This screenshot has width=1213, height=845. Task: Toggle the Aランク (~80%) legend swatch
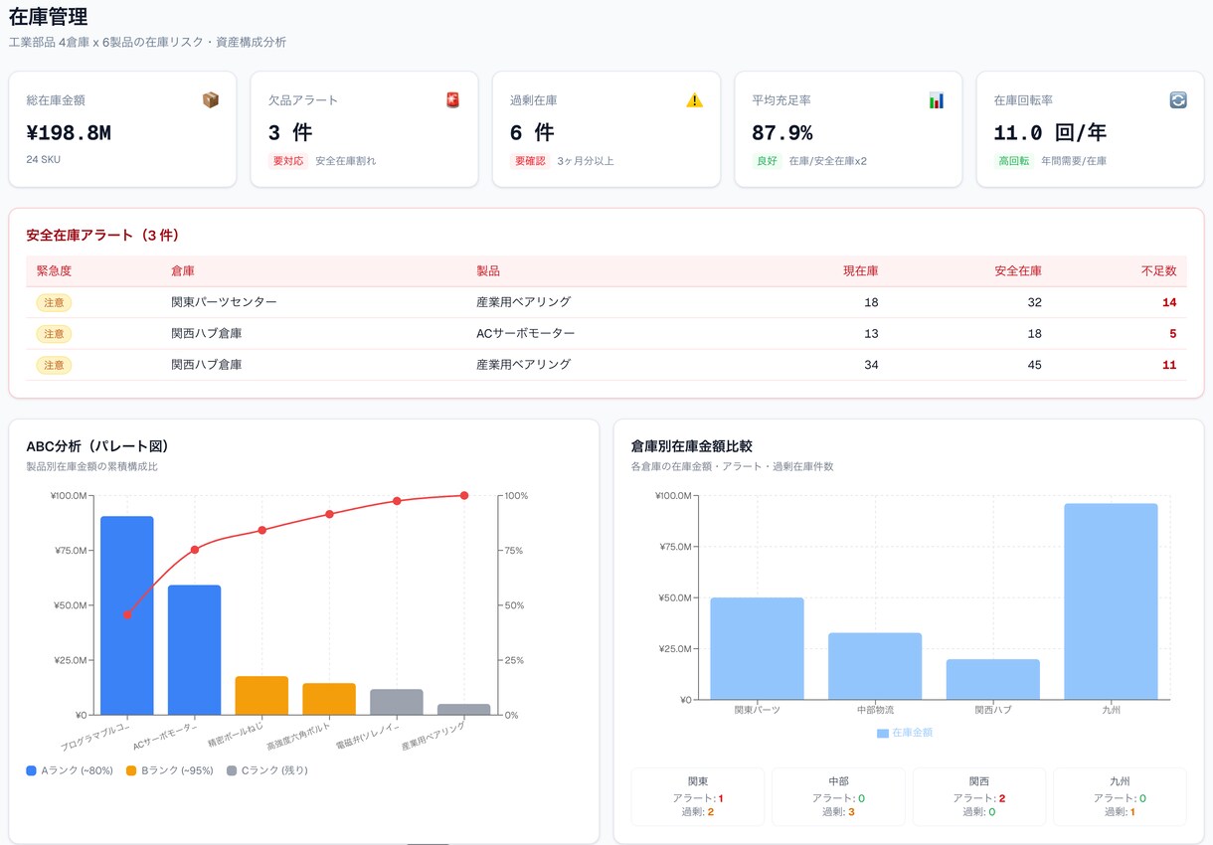click(x=32, y=770)
